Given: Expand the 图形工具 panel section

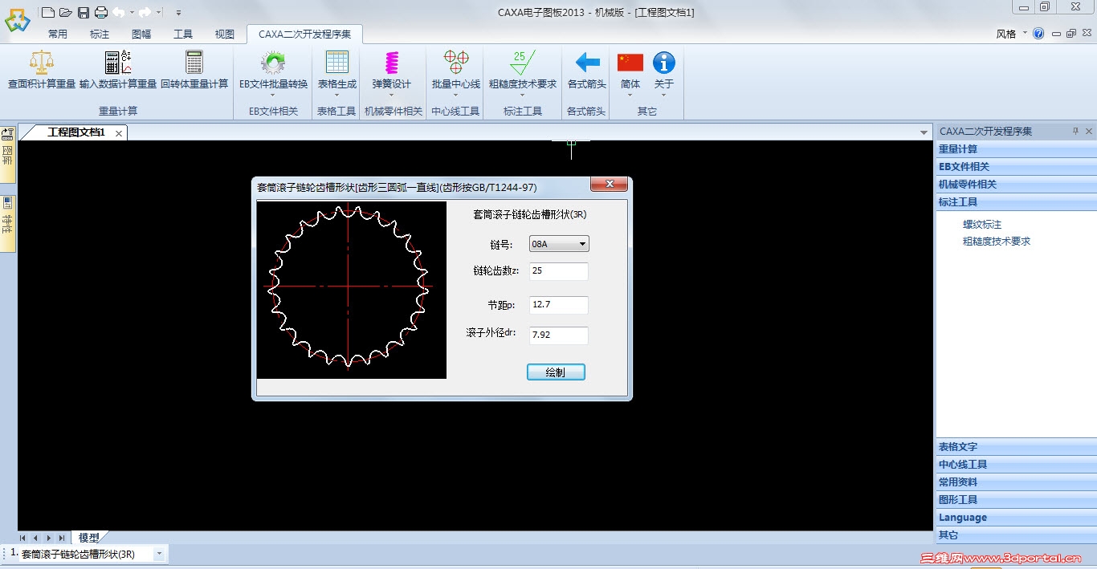Looking at the screenshot, I should (x=1016, y=500).
